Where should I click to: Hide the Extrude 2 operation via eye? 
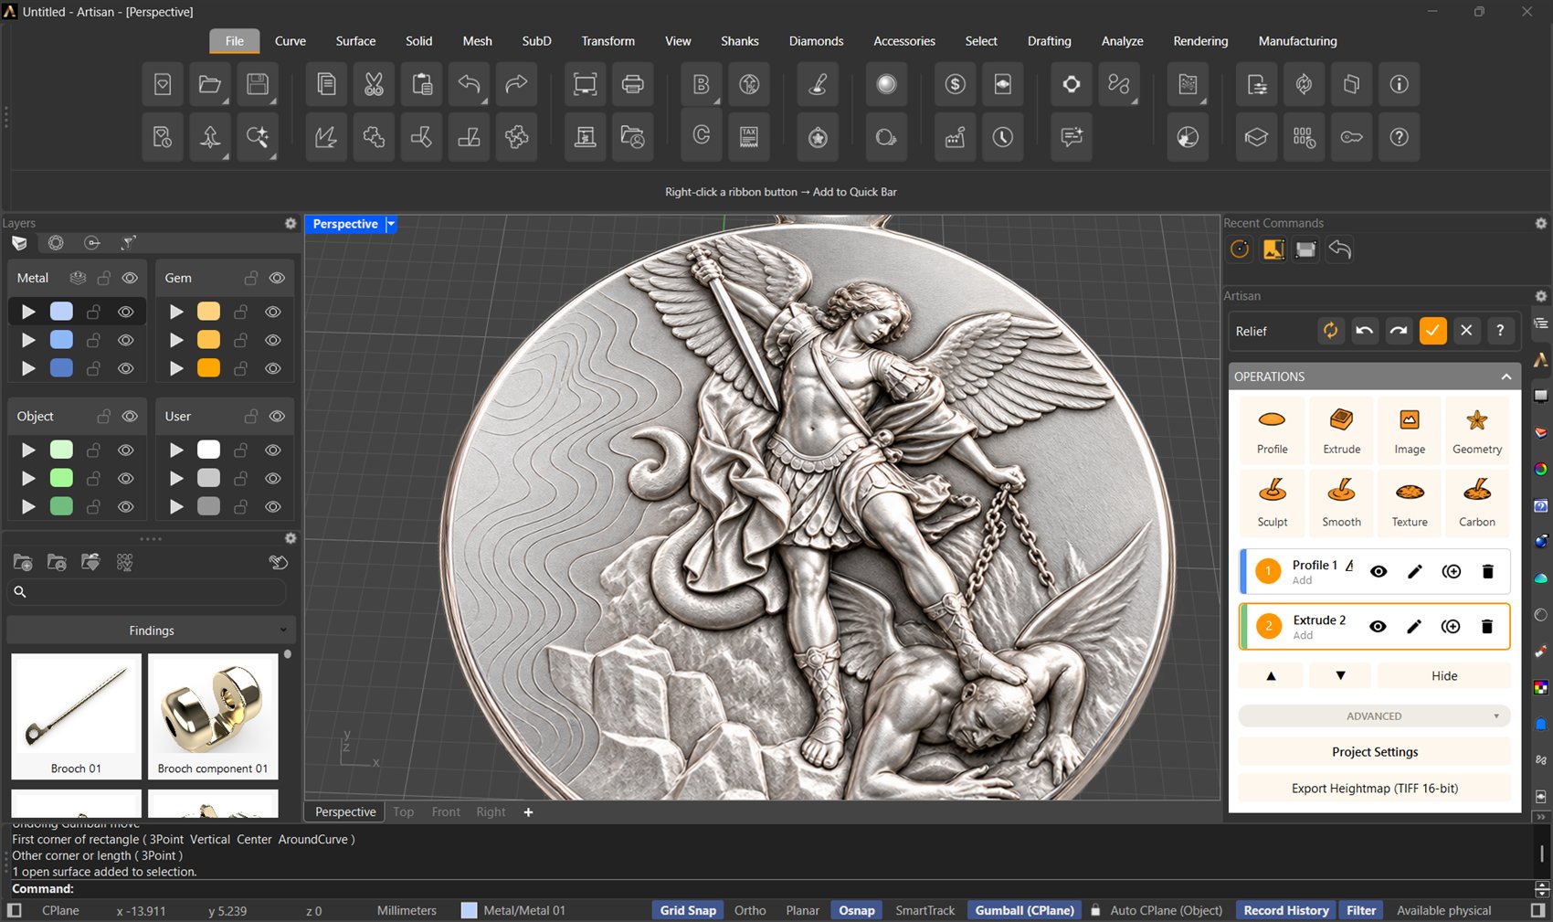tap(1378, 627)
